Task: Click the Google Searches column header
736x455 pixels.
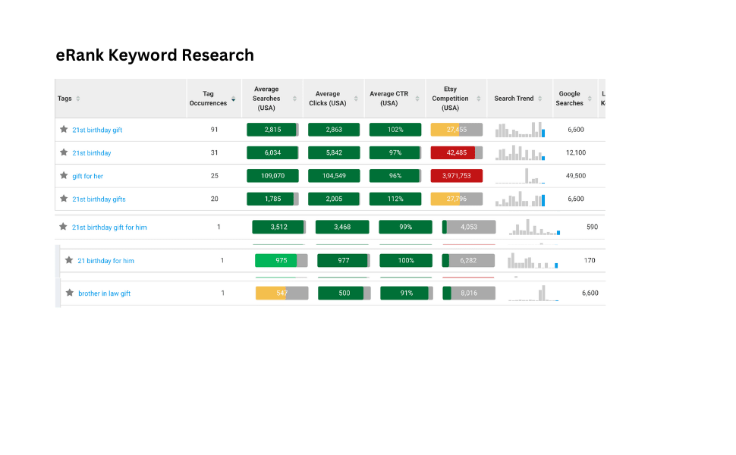Action: (x=575, y=99)
